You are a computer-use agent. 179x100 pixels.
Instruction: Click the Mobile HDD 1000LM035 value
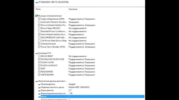click(x=79, y=87)
